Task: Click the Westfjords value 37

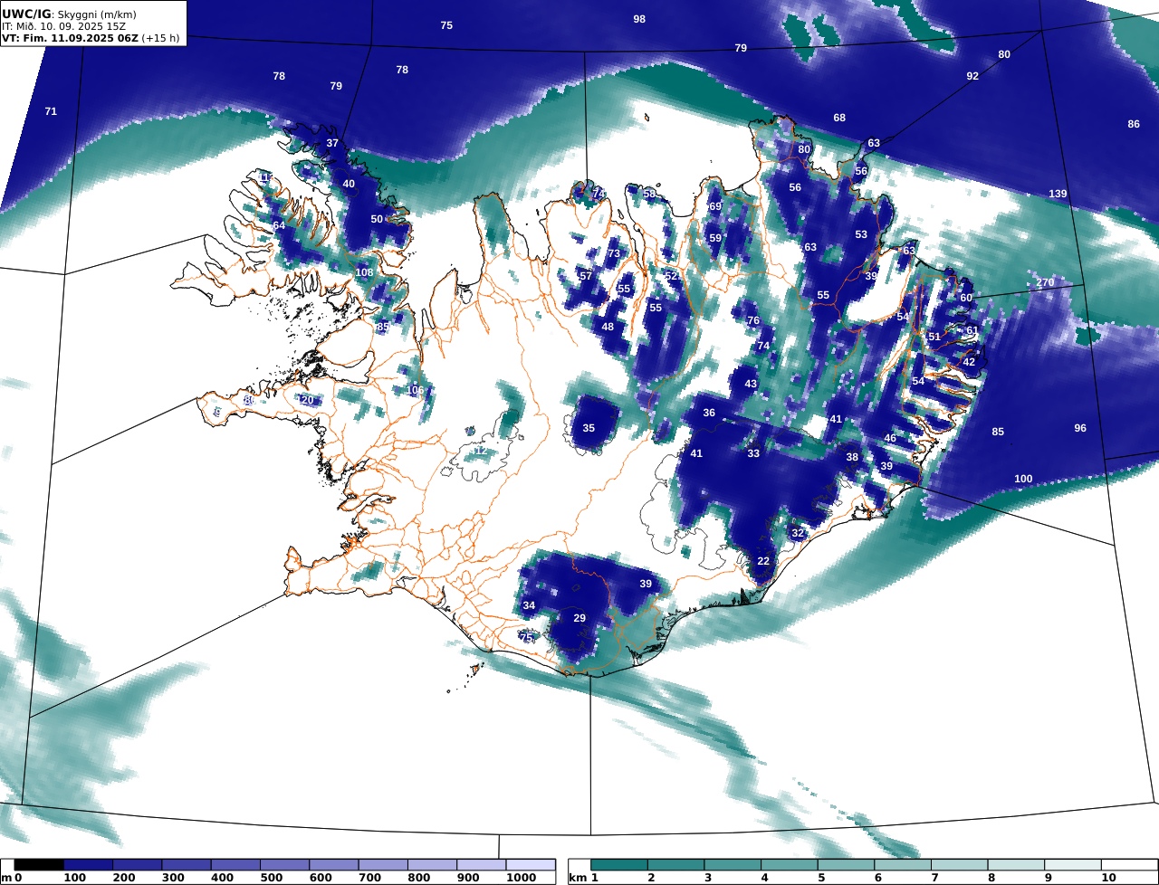Action: coord(332,144)
